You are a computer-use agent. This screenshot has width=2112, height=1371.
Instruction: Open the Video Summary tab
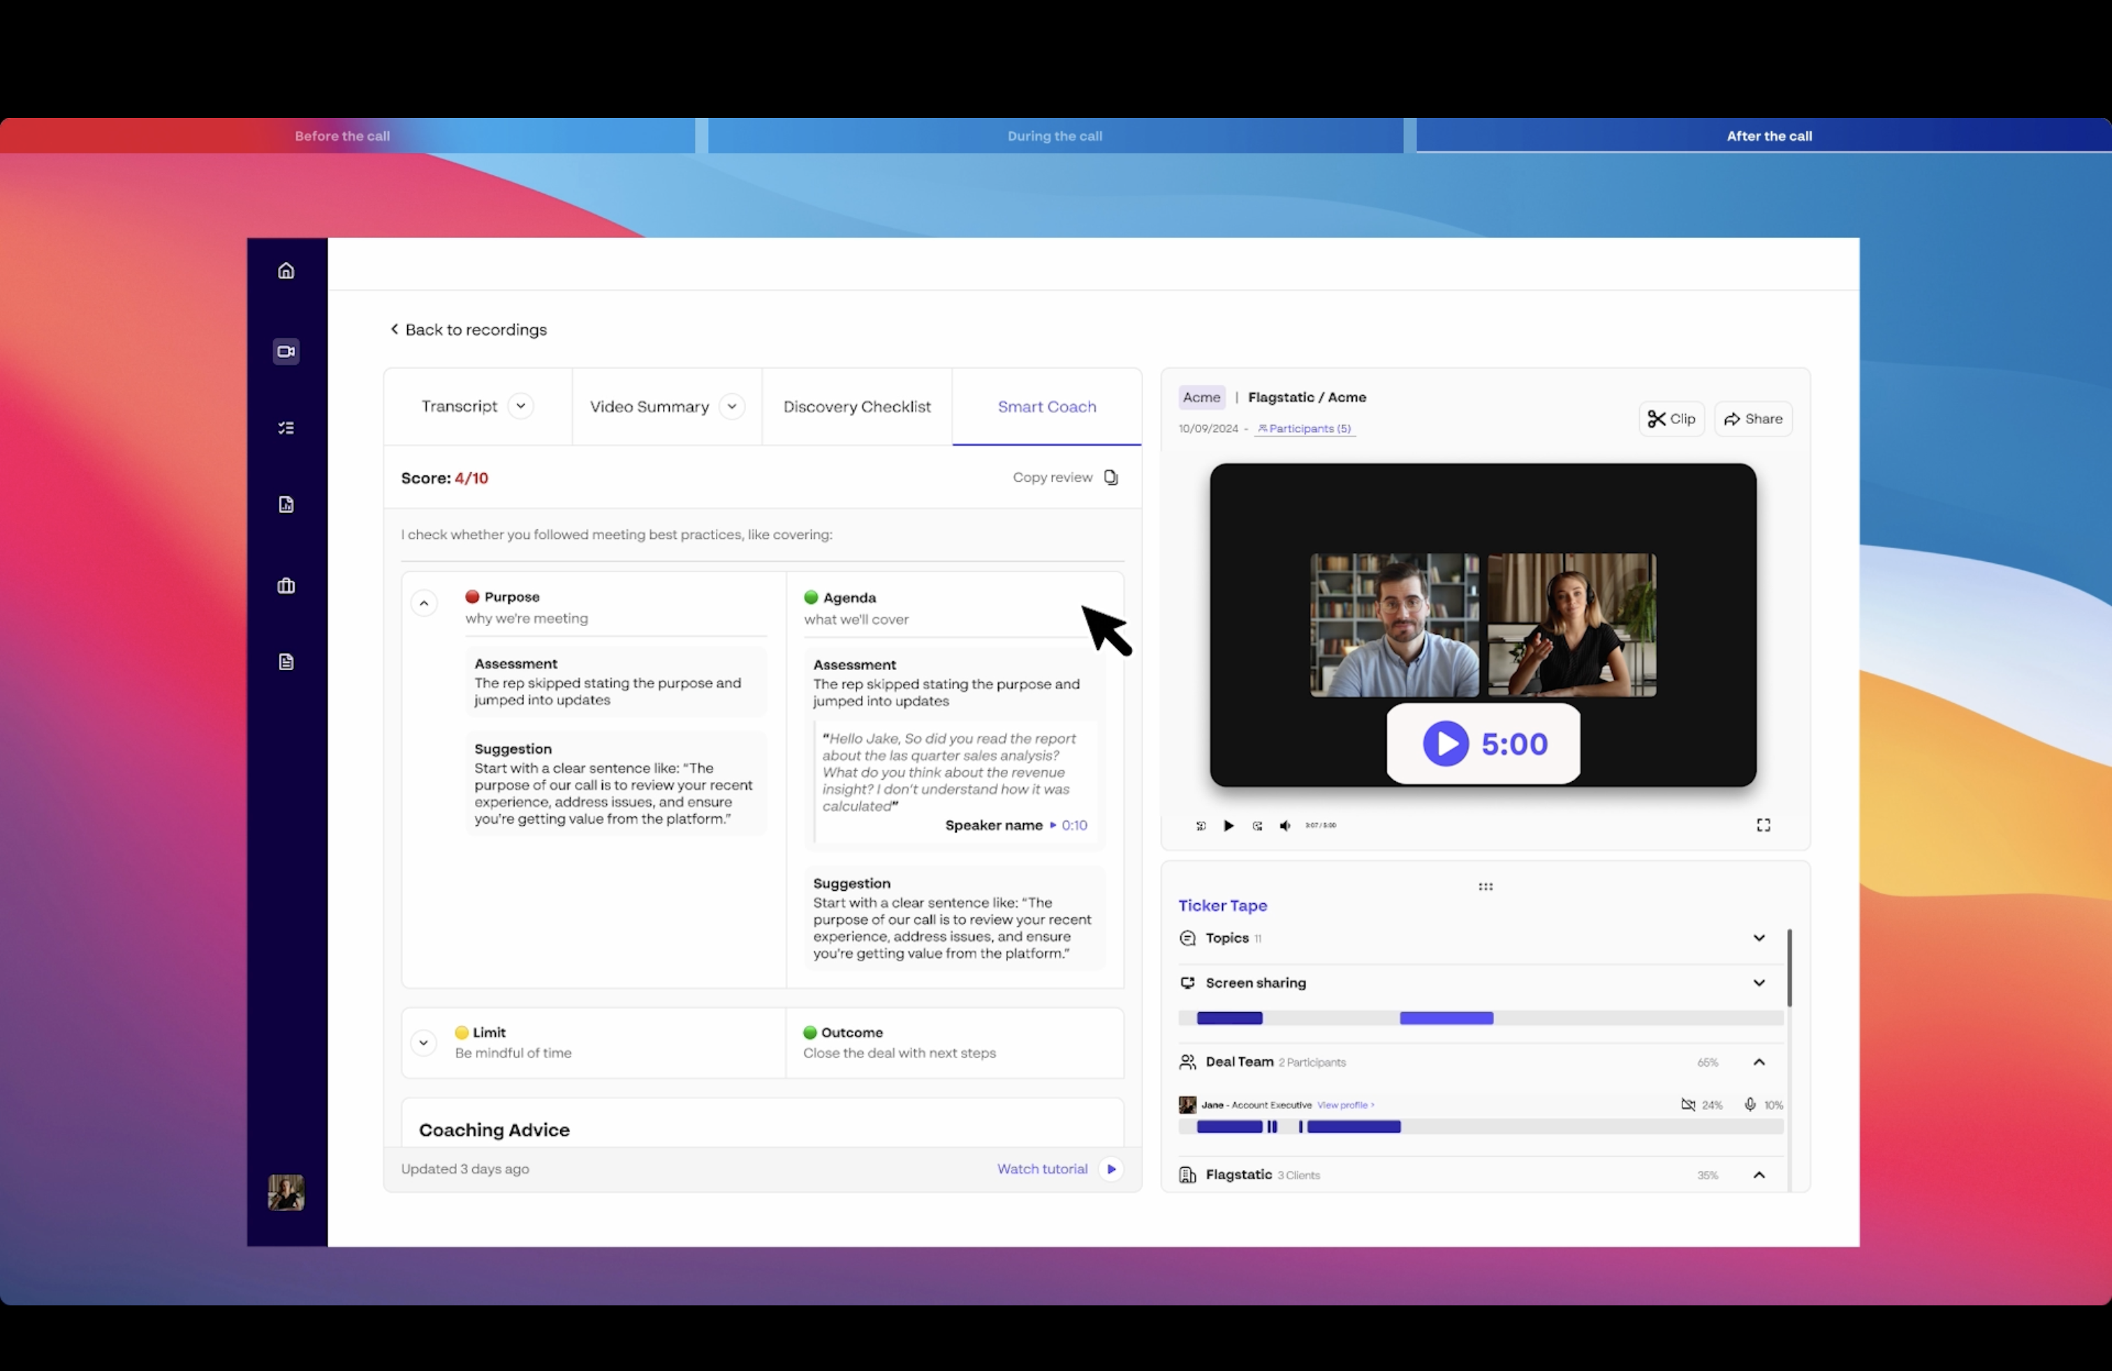tap(650, 406)
